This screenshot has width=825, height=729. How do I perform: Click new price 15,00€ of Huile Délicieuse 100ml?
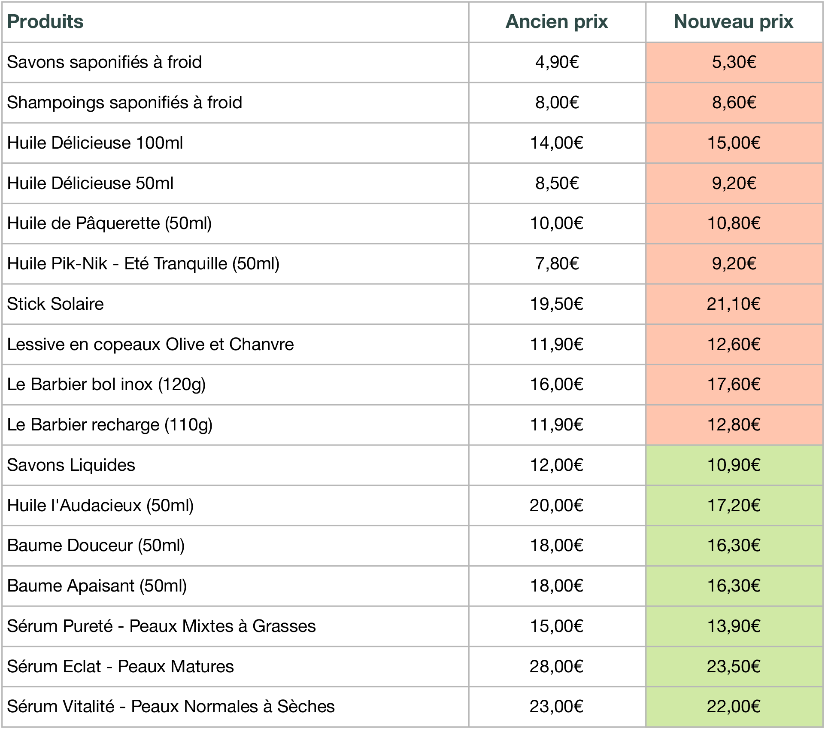pos(734,143)
